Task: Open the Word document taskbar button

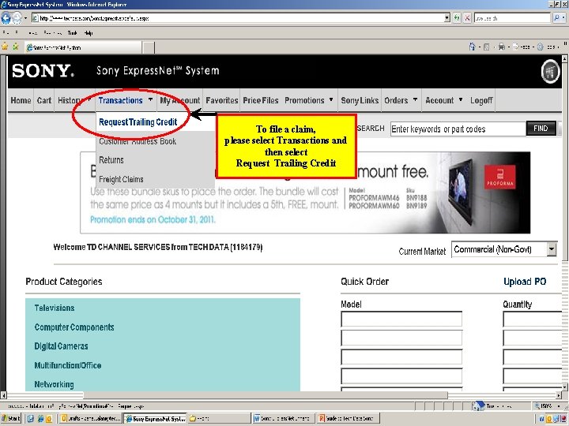Action: pyautogui.click(x=284, y=418)
